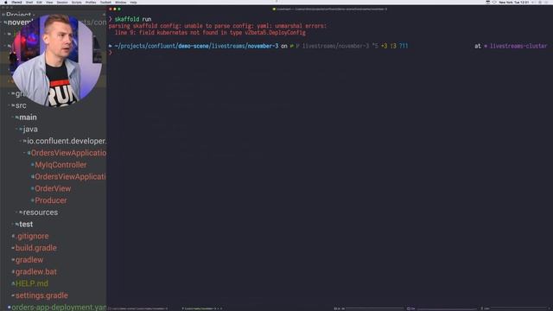Viewport: 553px width, 311px height.
Task: Select MyIqController class in tree
Action: tap(60, 165)
